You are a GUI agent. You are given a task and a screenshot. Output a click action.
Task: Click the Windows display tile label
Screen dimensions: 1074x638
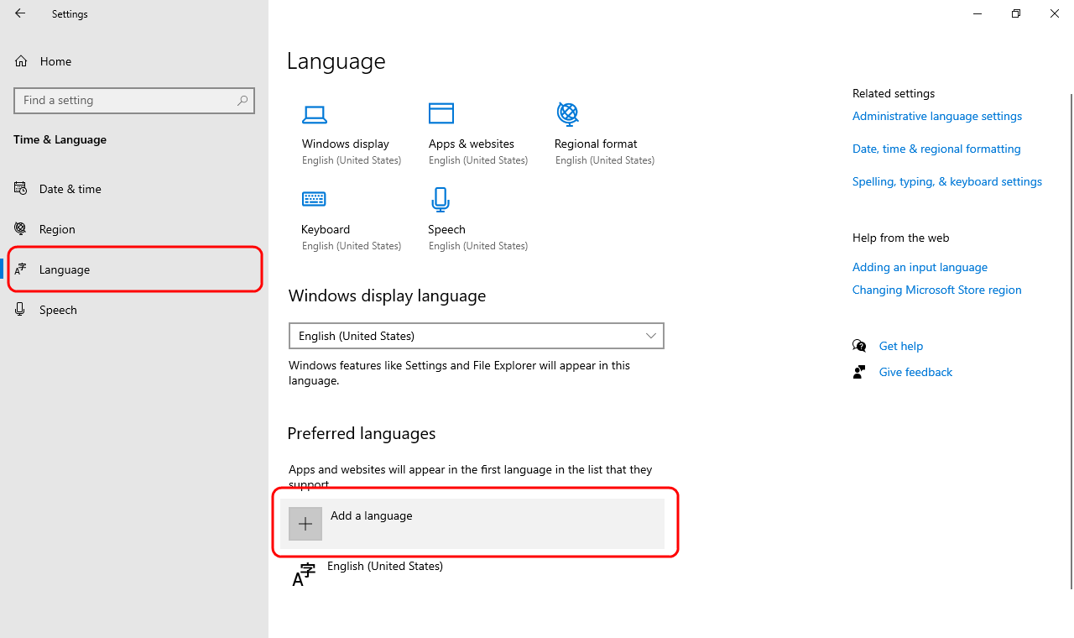point(346,144)
